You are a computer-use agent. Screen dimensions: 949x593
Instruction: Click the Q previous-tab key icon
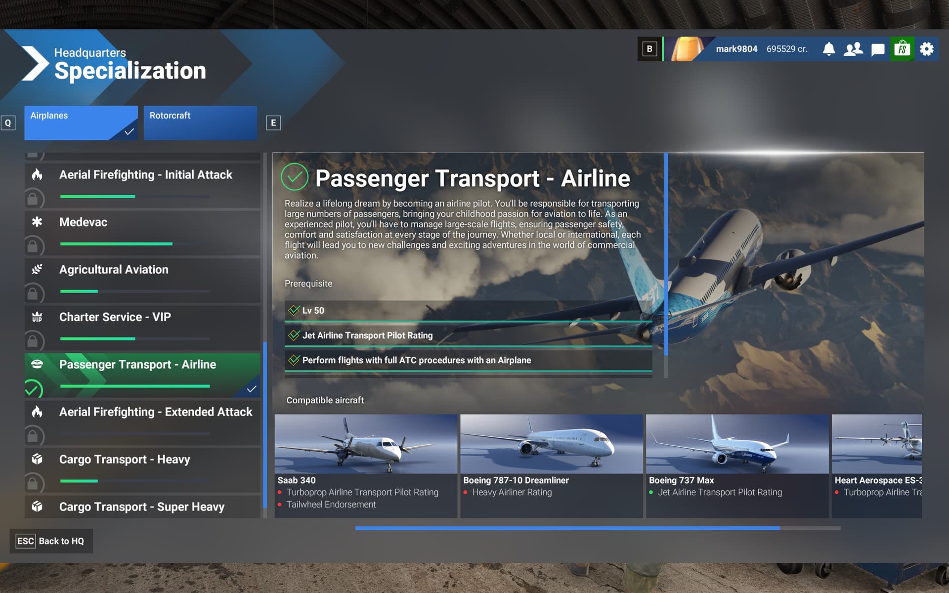[x=8, y=123]
